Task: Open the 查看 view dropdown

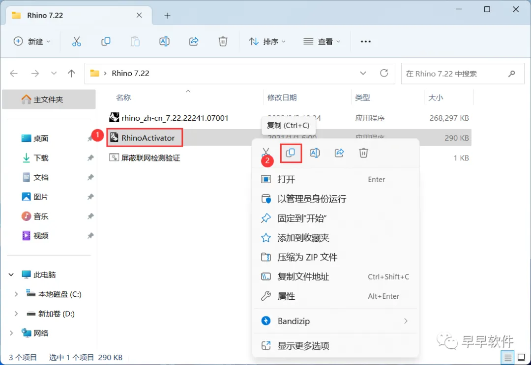Action: click(x=322, y=42)
